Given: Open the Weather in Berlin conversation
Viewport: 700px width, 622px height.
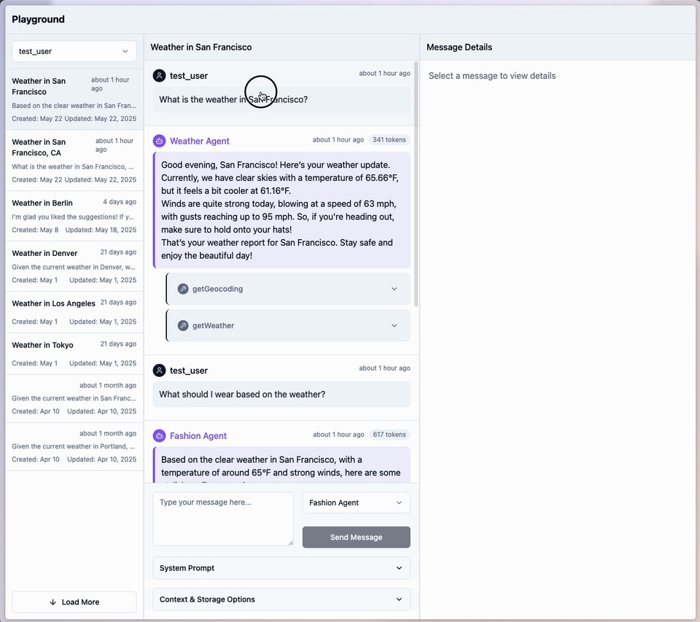Looking at the screenshot, I should click(x=74, y=216).
